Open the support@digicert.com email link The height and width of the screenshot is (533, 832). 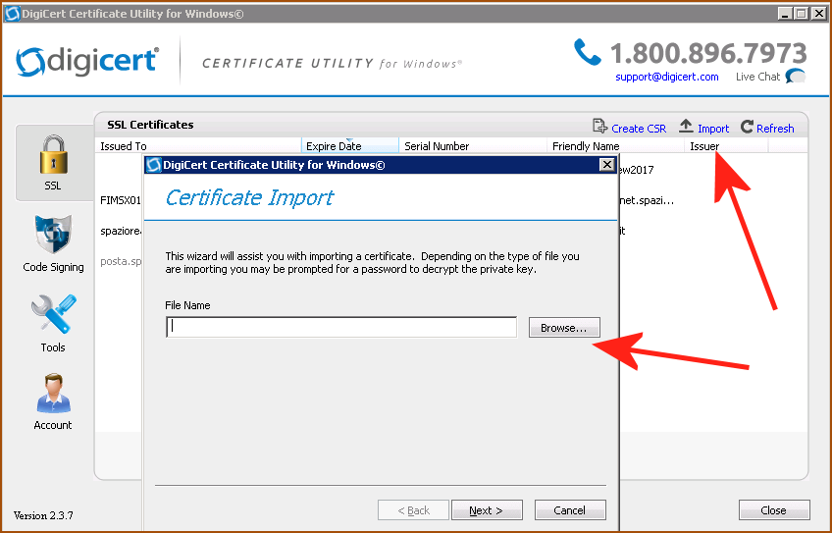(x=667, y=77)
